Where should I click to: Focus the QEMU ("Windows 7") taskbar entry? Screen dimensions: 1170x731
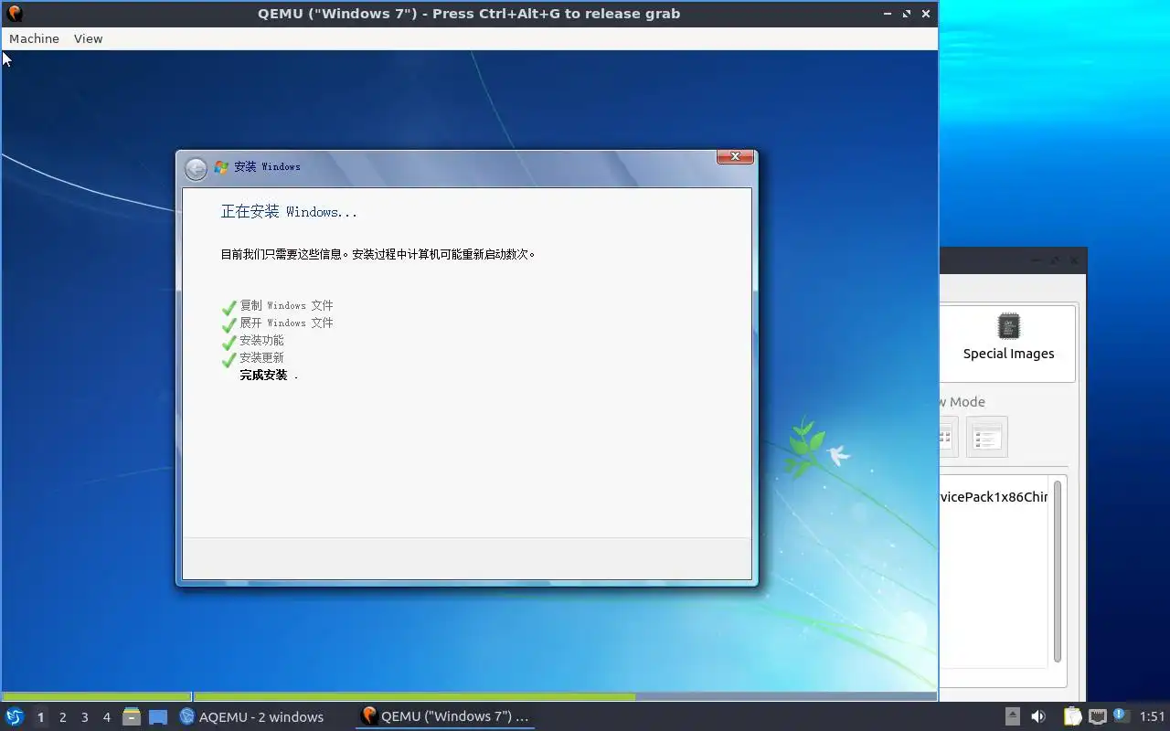[445, 716]
